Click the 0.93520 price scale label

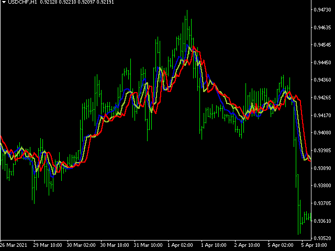click(x=322, y=238)
